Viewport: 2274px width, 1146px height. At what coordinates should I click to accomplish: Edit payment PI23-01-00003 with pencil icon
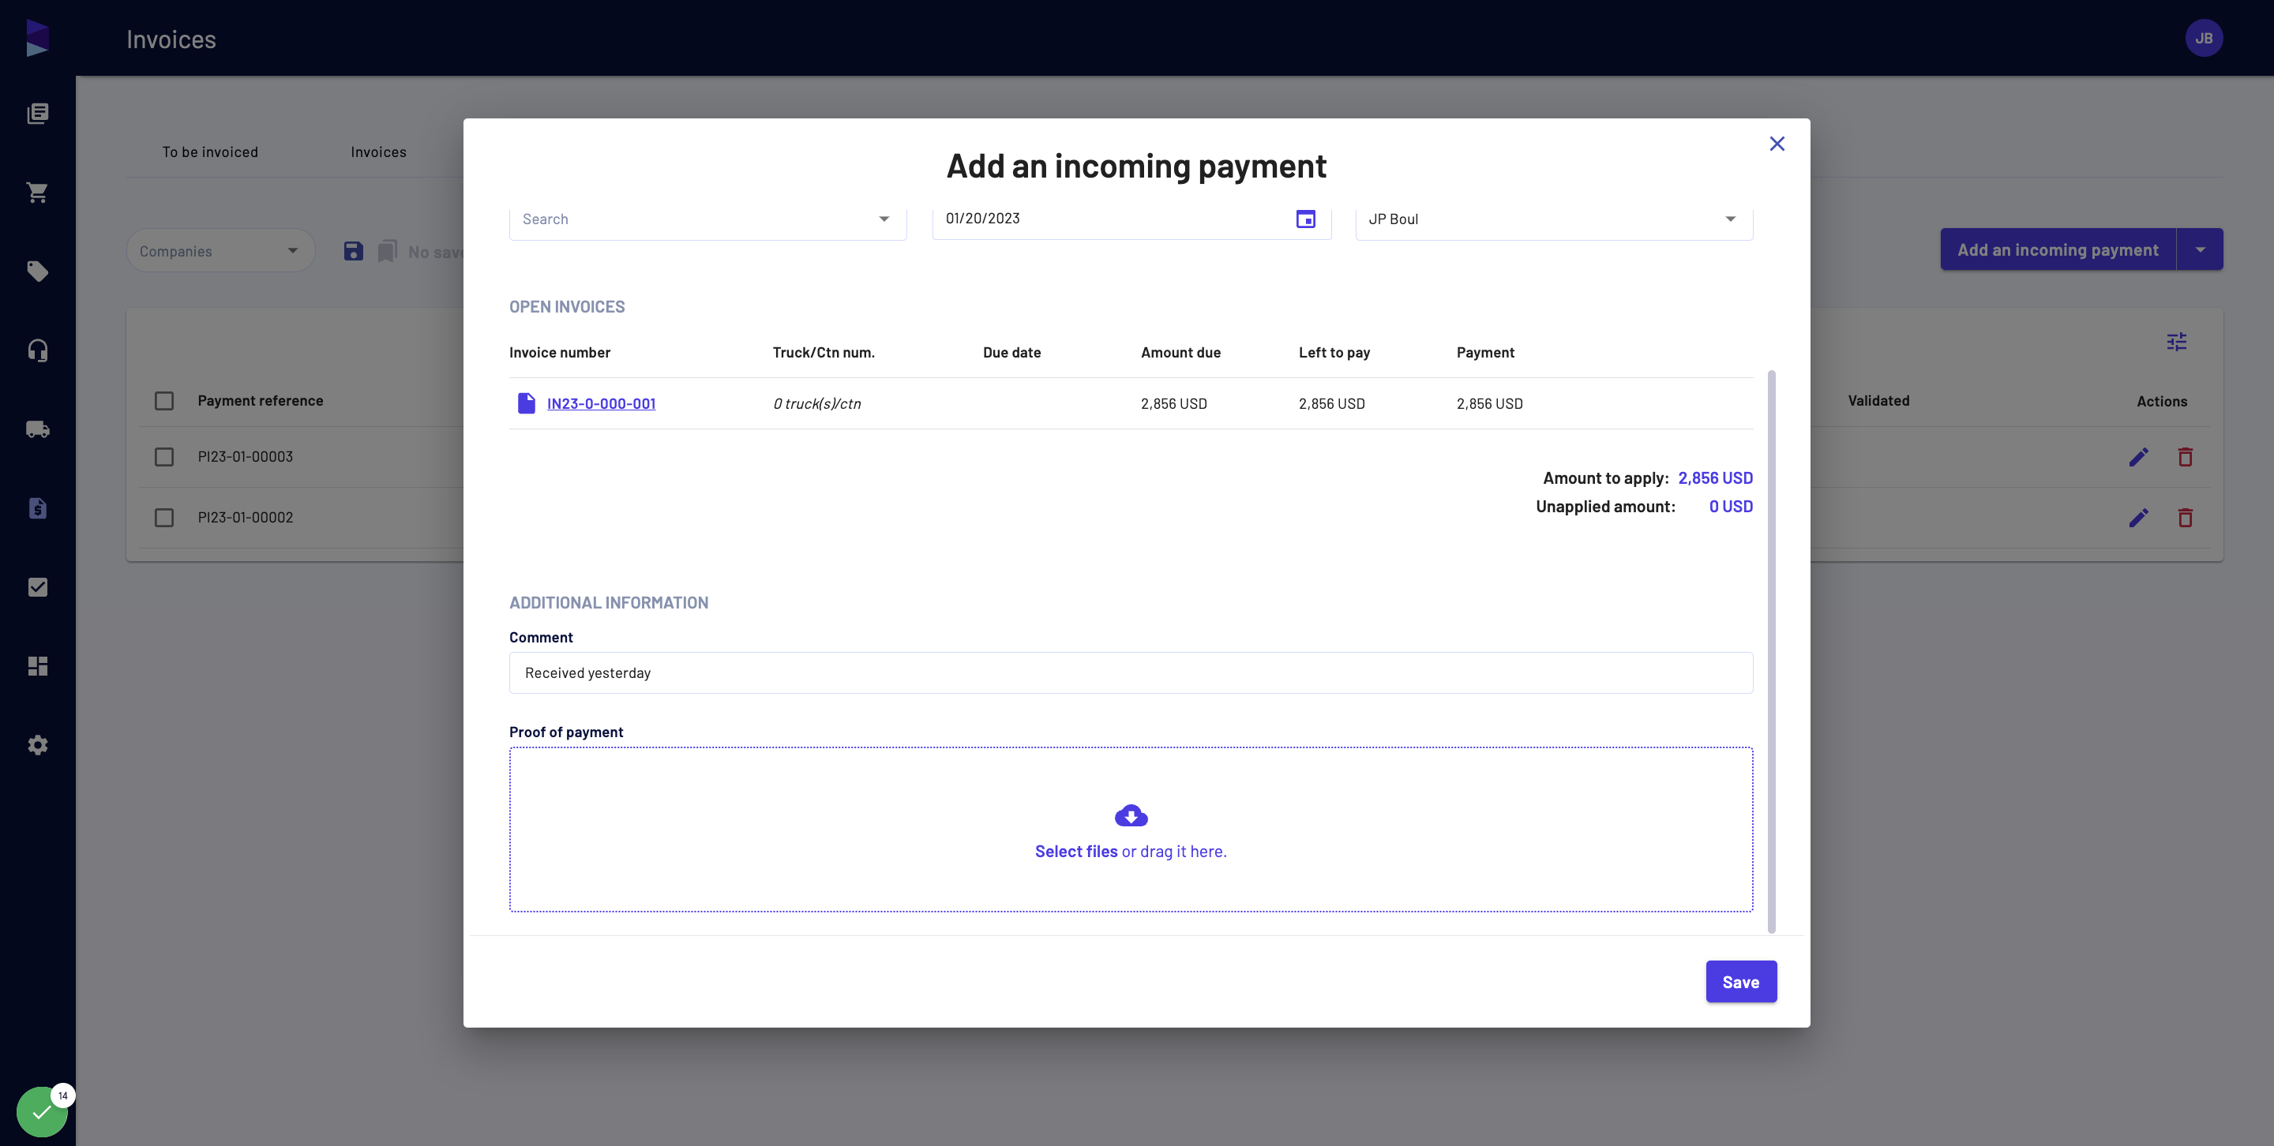pos(2138,457)
